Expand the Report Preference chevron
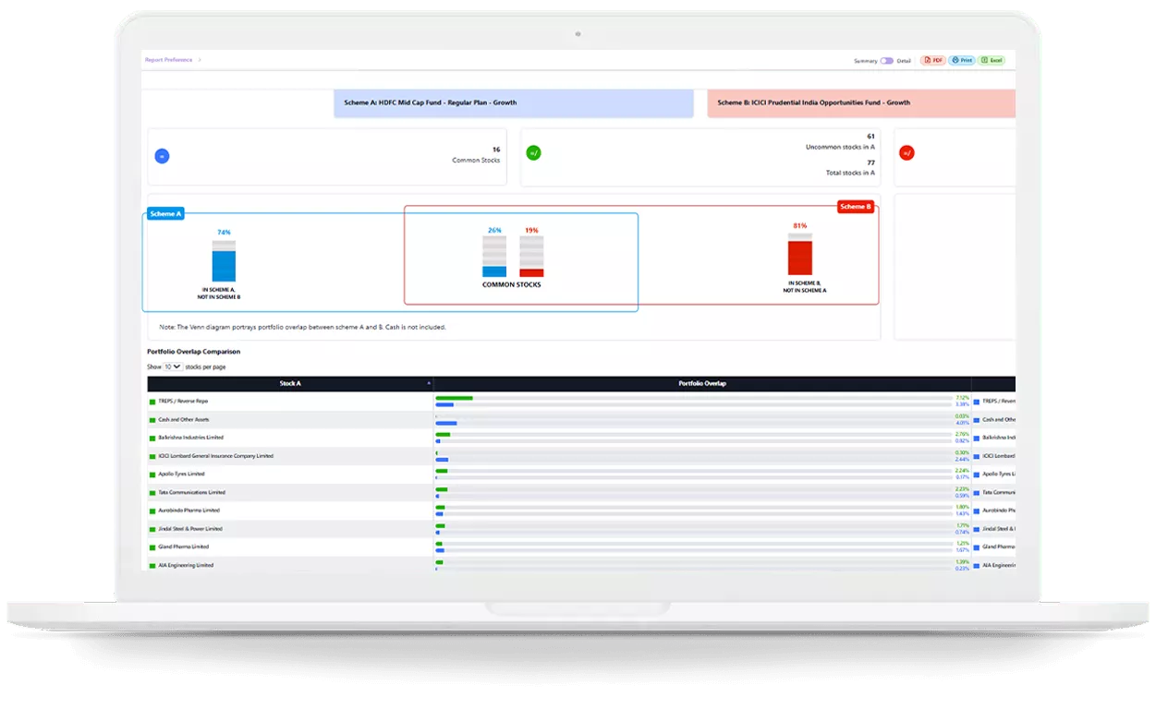Viewport: 1156px width, 709px height. [200, 60]
